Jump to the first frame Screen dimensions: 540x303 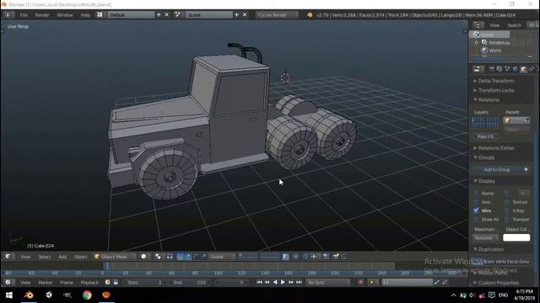click(259, 282)
